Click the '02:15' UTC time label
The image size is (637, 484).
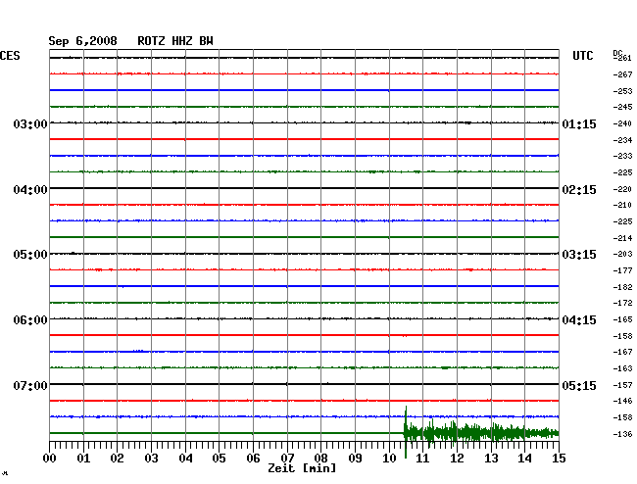coord(579,190)
